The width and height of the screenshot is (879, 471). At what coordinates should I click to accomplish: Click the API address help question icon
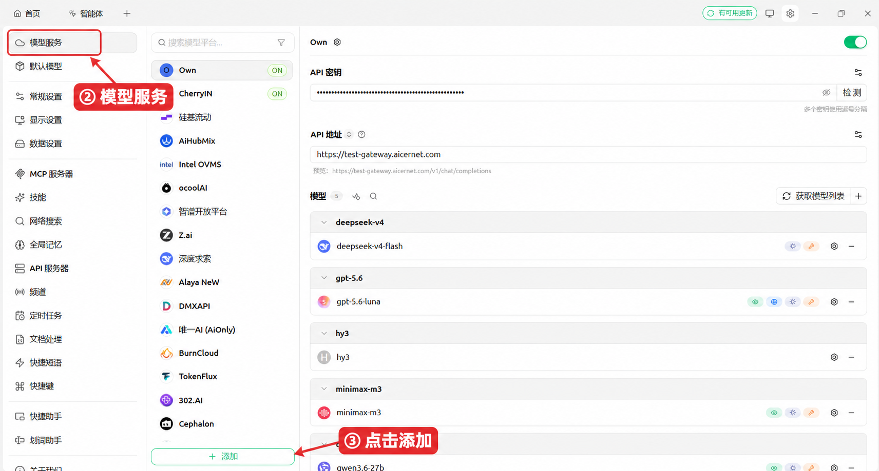coord(361,134)
